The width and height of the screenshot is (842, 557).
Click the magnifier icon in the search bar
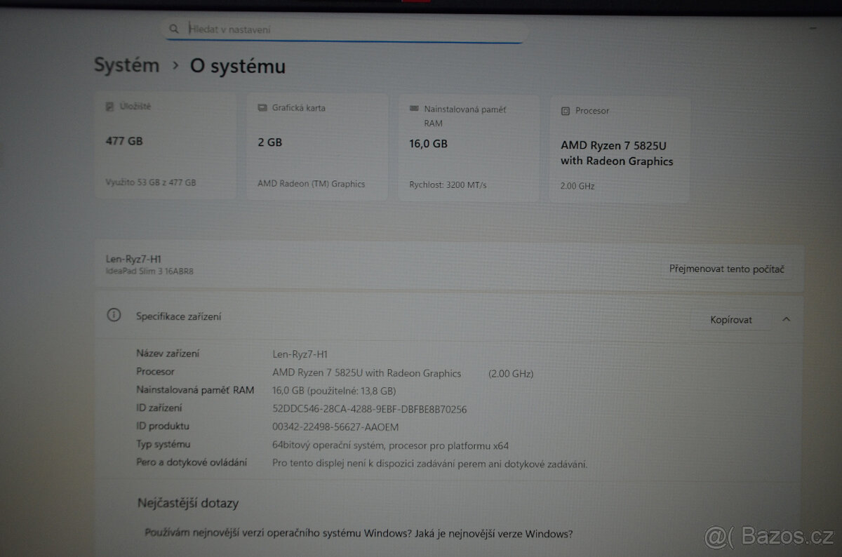[174, 29]
